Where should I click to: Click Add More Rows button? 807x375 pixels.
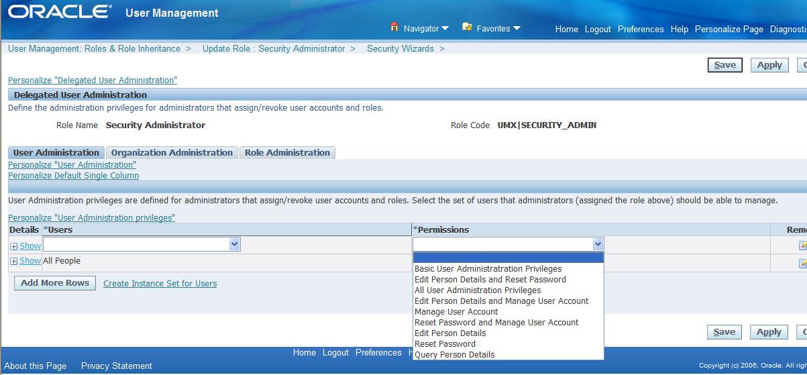55,283
